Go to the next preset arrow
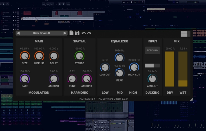Image resolution: width=206 pixels, height=131 pixels. [65, 33]
